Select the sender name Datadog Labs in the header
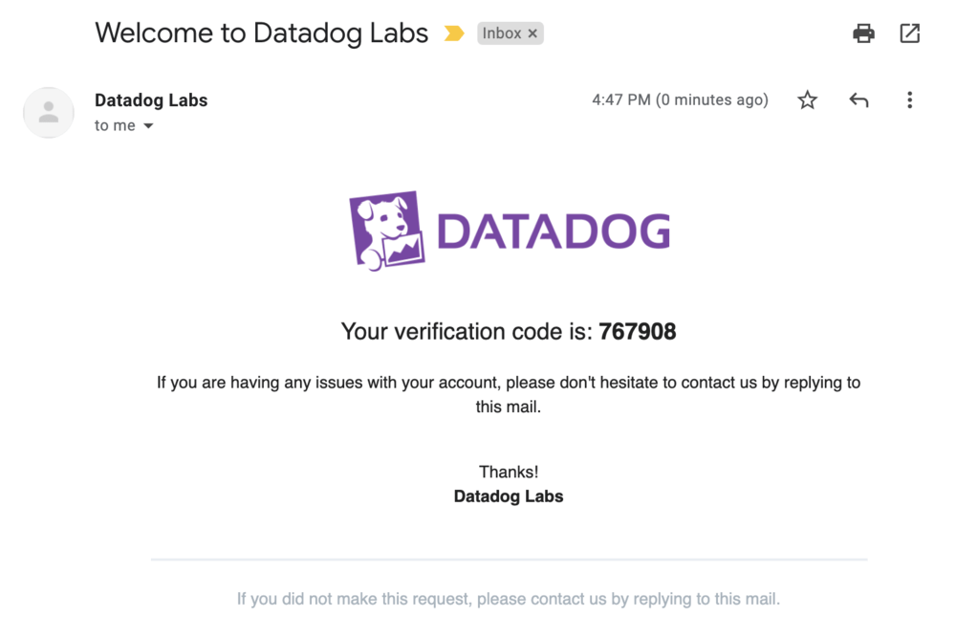 tap(151, 100)
